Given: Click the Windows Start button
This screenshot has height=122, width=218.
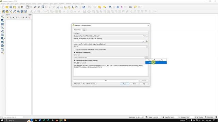Looking at the screenshot, I should point(2,120).
